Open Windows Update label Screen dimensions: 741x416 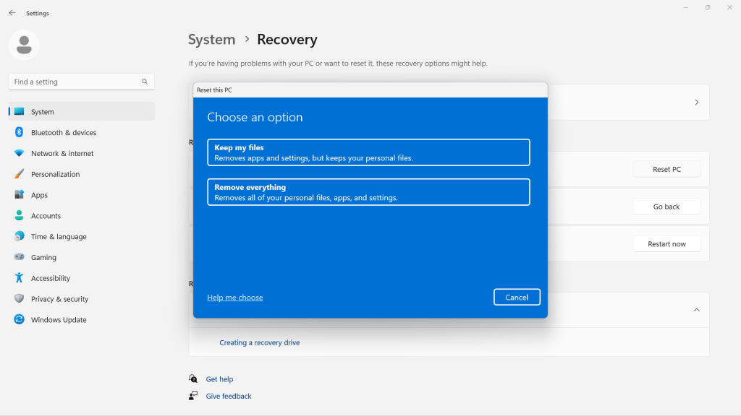tap(59, 319)
